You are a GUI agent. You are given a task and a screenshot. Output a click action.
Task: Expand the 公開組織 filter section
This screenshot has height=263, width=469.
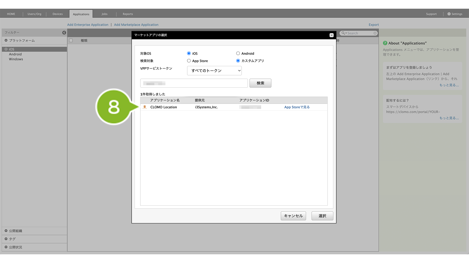coord(6,231)
